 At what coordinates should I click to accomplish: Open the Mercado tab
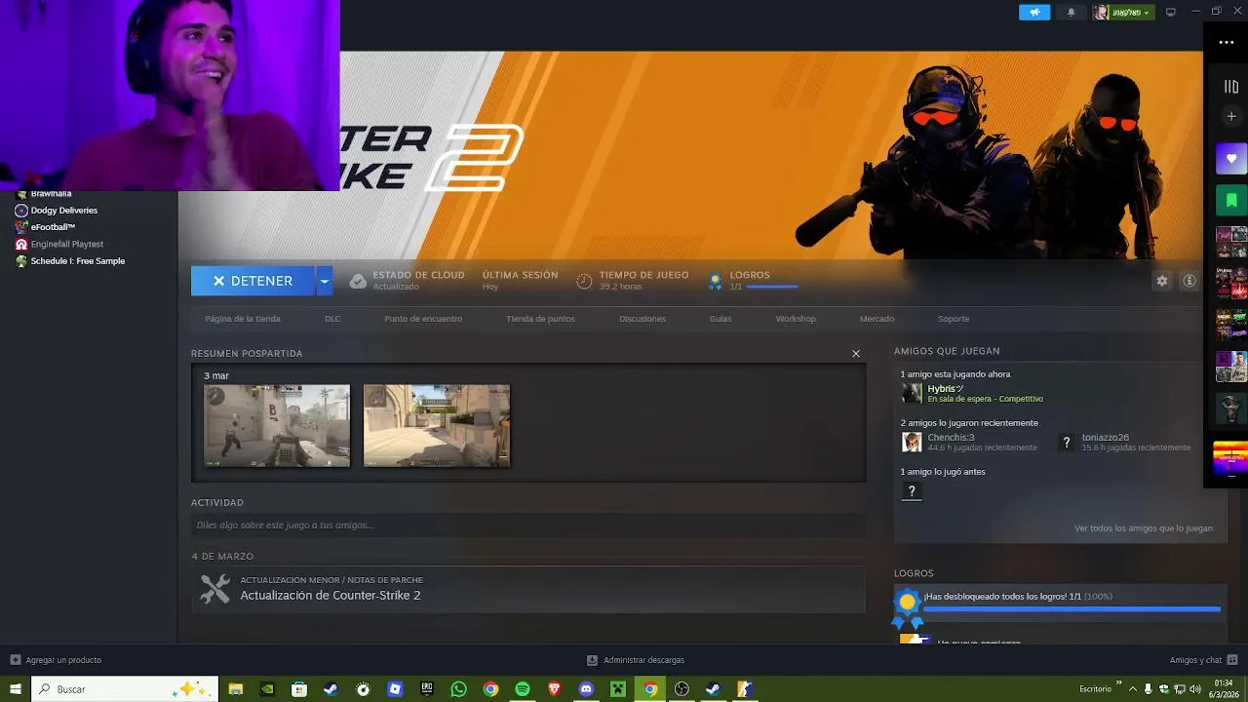coord(877,319)
